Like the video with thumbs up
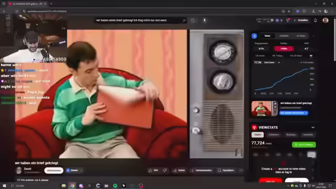Viewport: 336px width, 189px height. point(153,170)
